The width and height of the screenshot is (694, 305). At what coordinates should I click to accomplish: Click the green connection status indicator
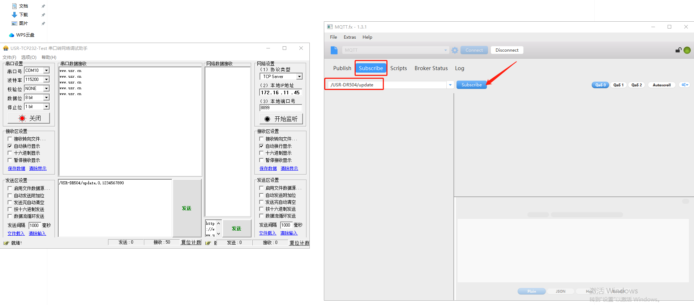pyautogui.click(x=687, y=50)
